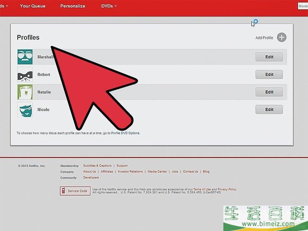Open the Developers footer link
Screen dimensions: 308x231
91,177
